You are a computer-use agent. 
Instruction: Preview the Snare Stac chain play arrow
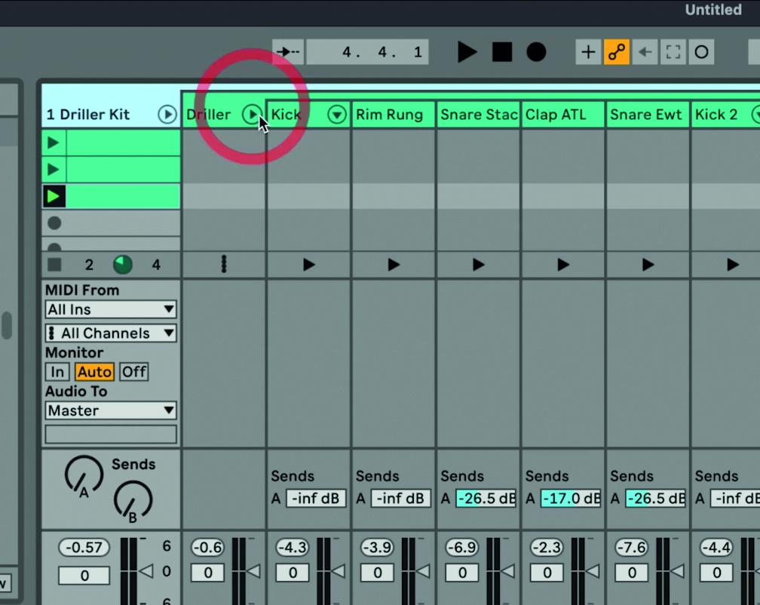(478, 265)
